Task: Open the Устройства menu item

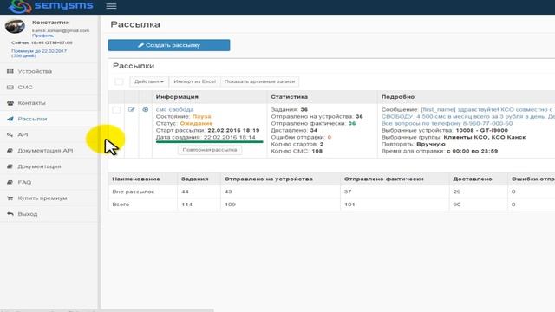Action: coord(35,71)
